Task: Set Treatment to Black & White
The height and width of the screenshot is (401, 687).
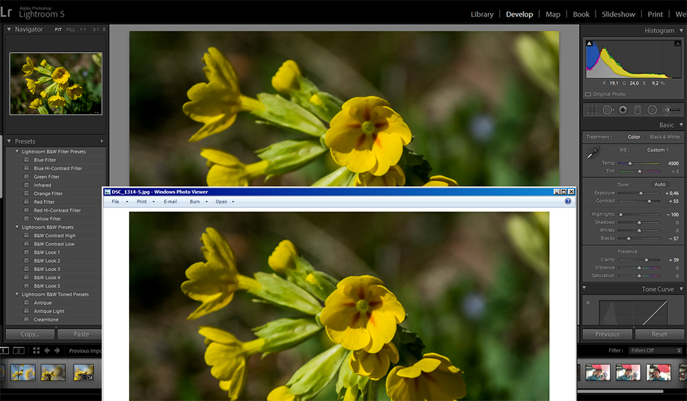Action: [664, 137]
